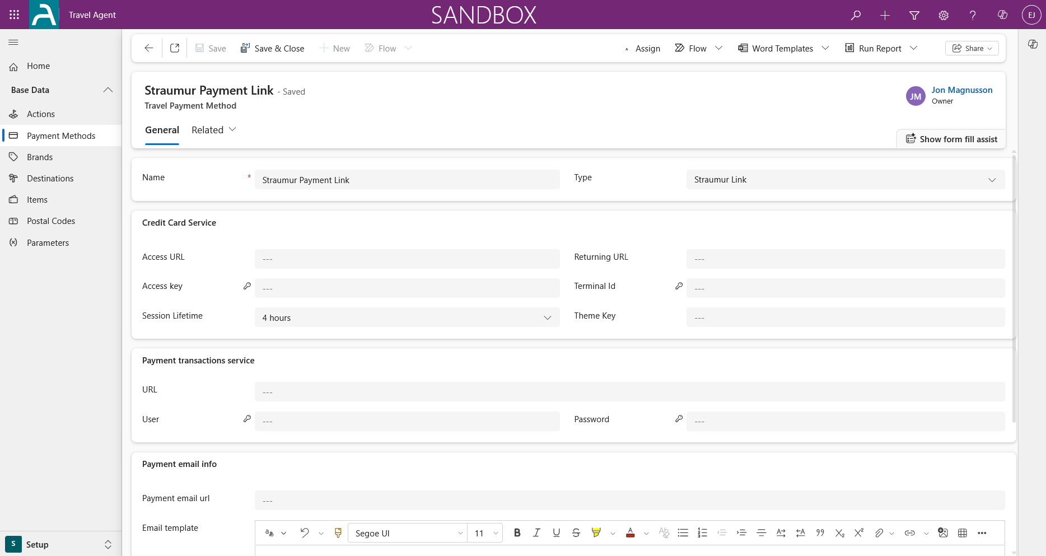
Task: Apply bold in email template editor
Action: click(x=517, y=533)
